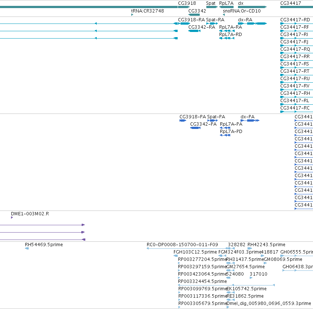
Task: Click the DME1-003M02.R feature label
Action: point(30,214)
